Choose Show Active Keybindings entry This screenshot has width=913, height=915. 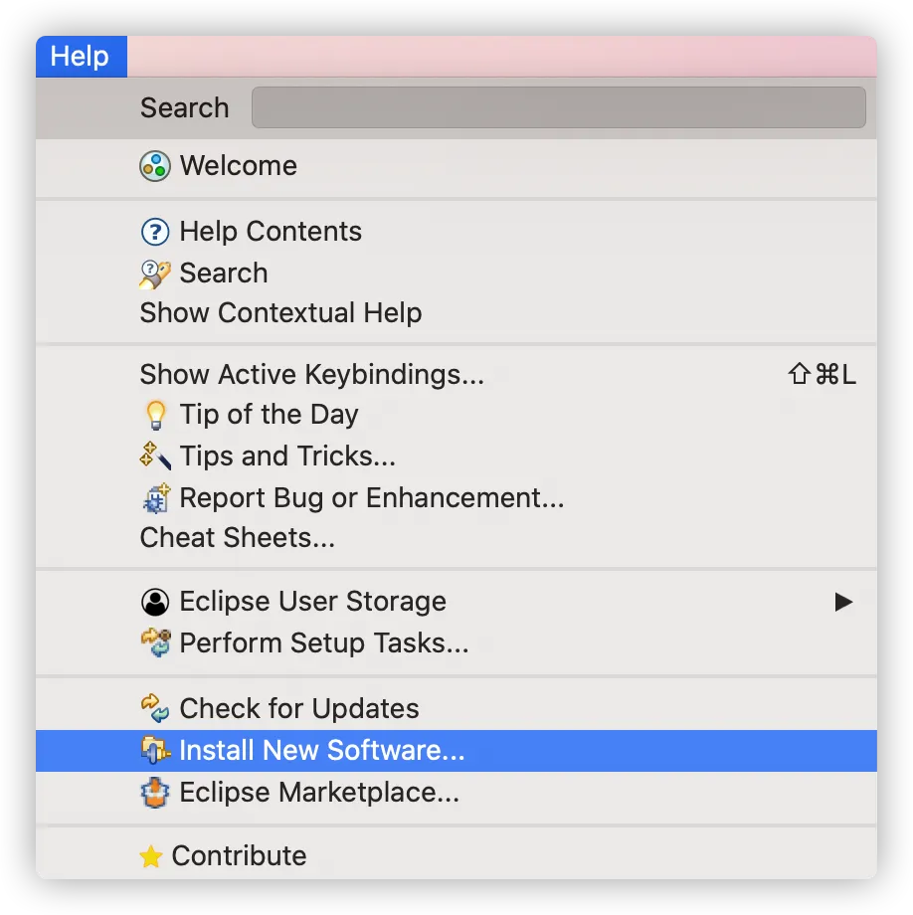click(311, 375)
